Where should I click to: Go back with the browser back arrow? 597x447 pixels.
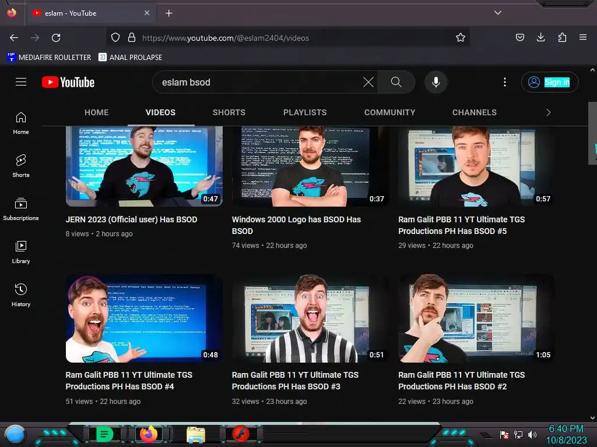(14, 38)
